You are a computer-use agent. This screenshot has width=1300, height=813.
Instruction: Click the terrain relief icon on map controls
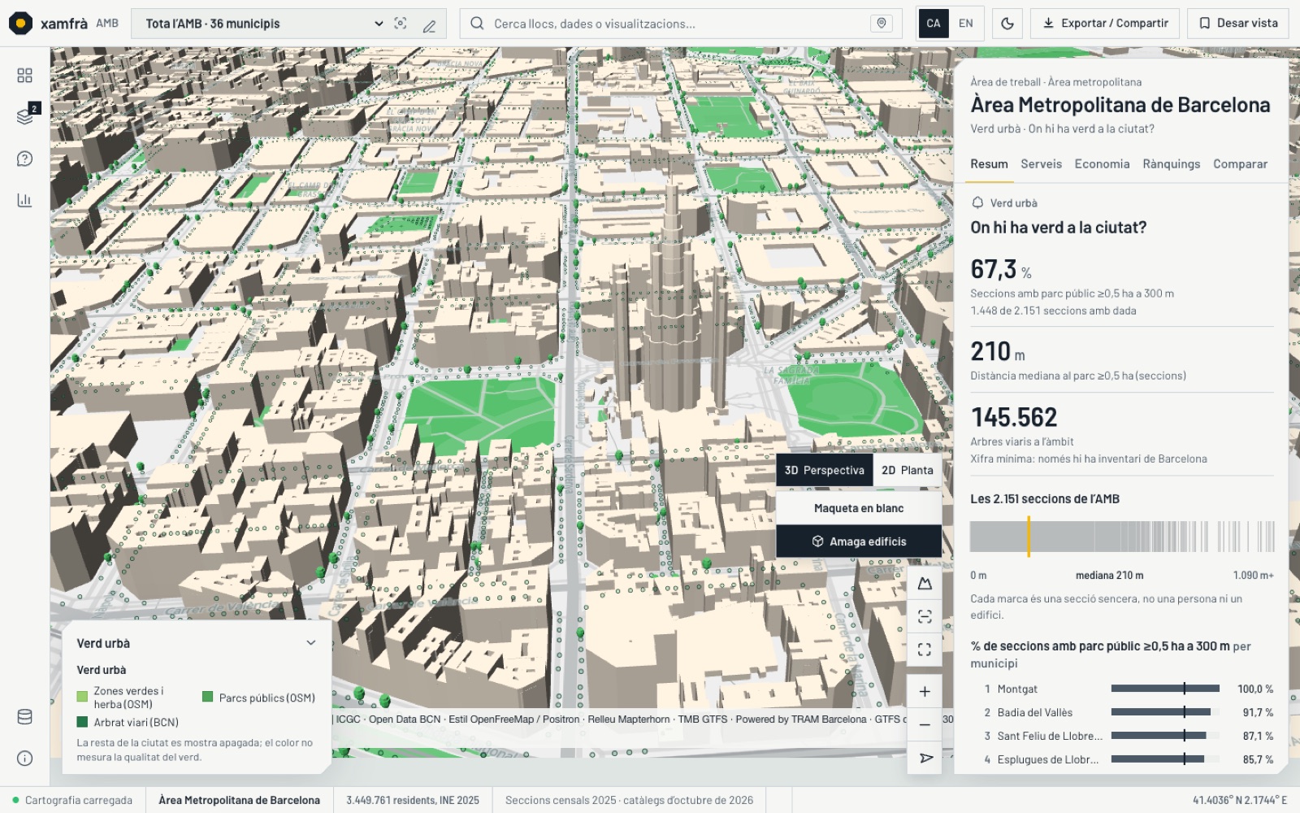[x=925, y=584]
